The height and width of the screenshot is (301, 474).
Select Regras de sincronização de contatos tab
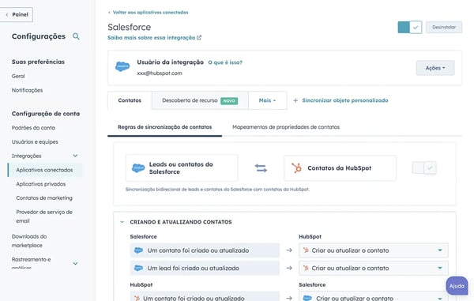[165, 127]
